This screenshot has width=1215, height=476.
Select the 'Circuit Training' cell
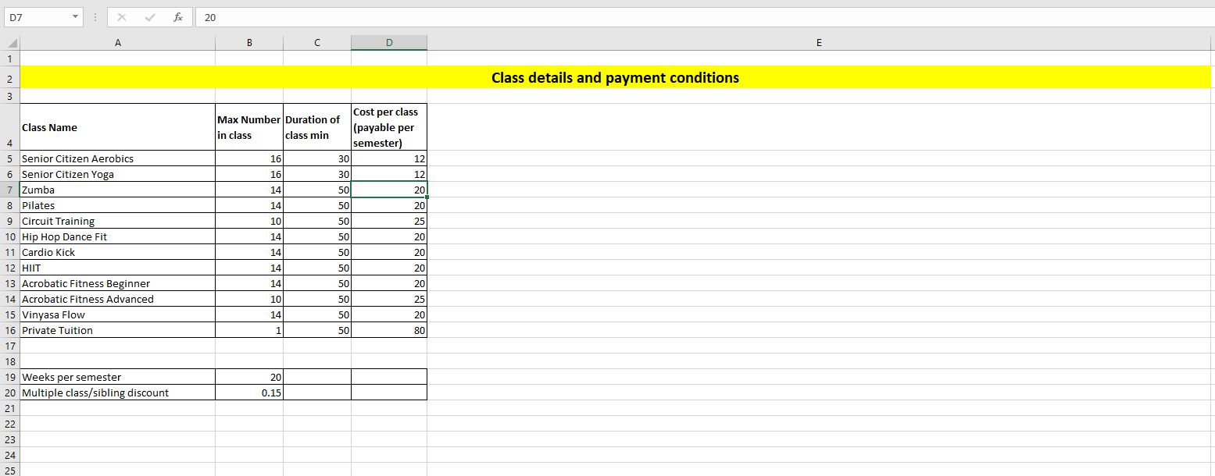pos(117,221)
